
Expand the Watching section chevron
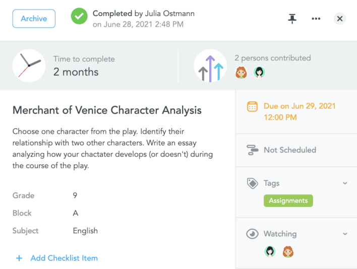click(x=345, y=234)
